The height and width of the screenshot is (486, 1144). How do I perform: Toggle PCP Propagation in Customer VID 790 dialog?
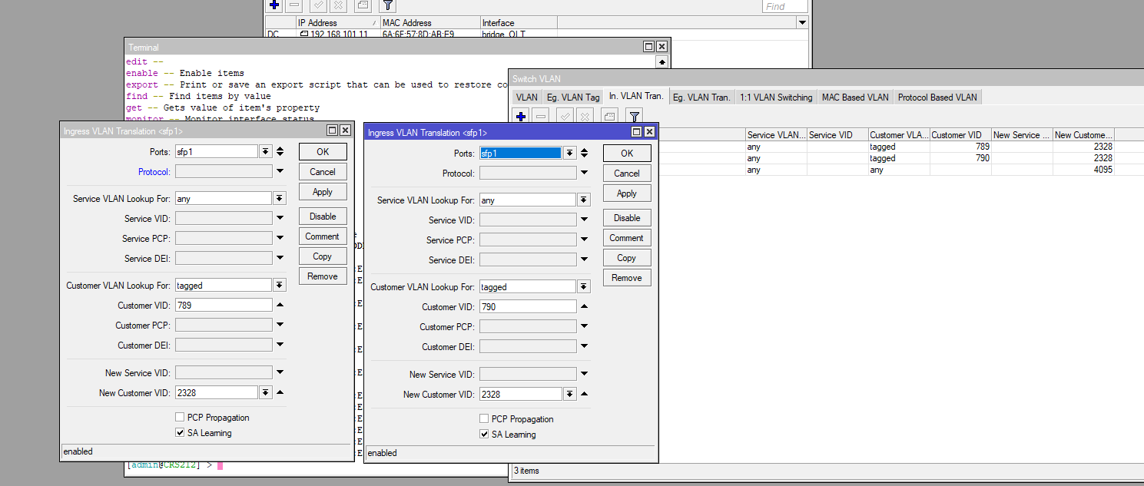pyautogui.click(x=484, y=419)
